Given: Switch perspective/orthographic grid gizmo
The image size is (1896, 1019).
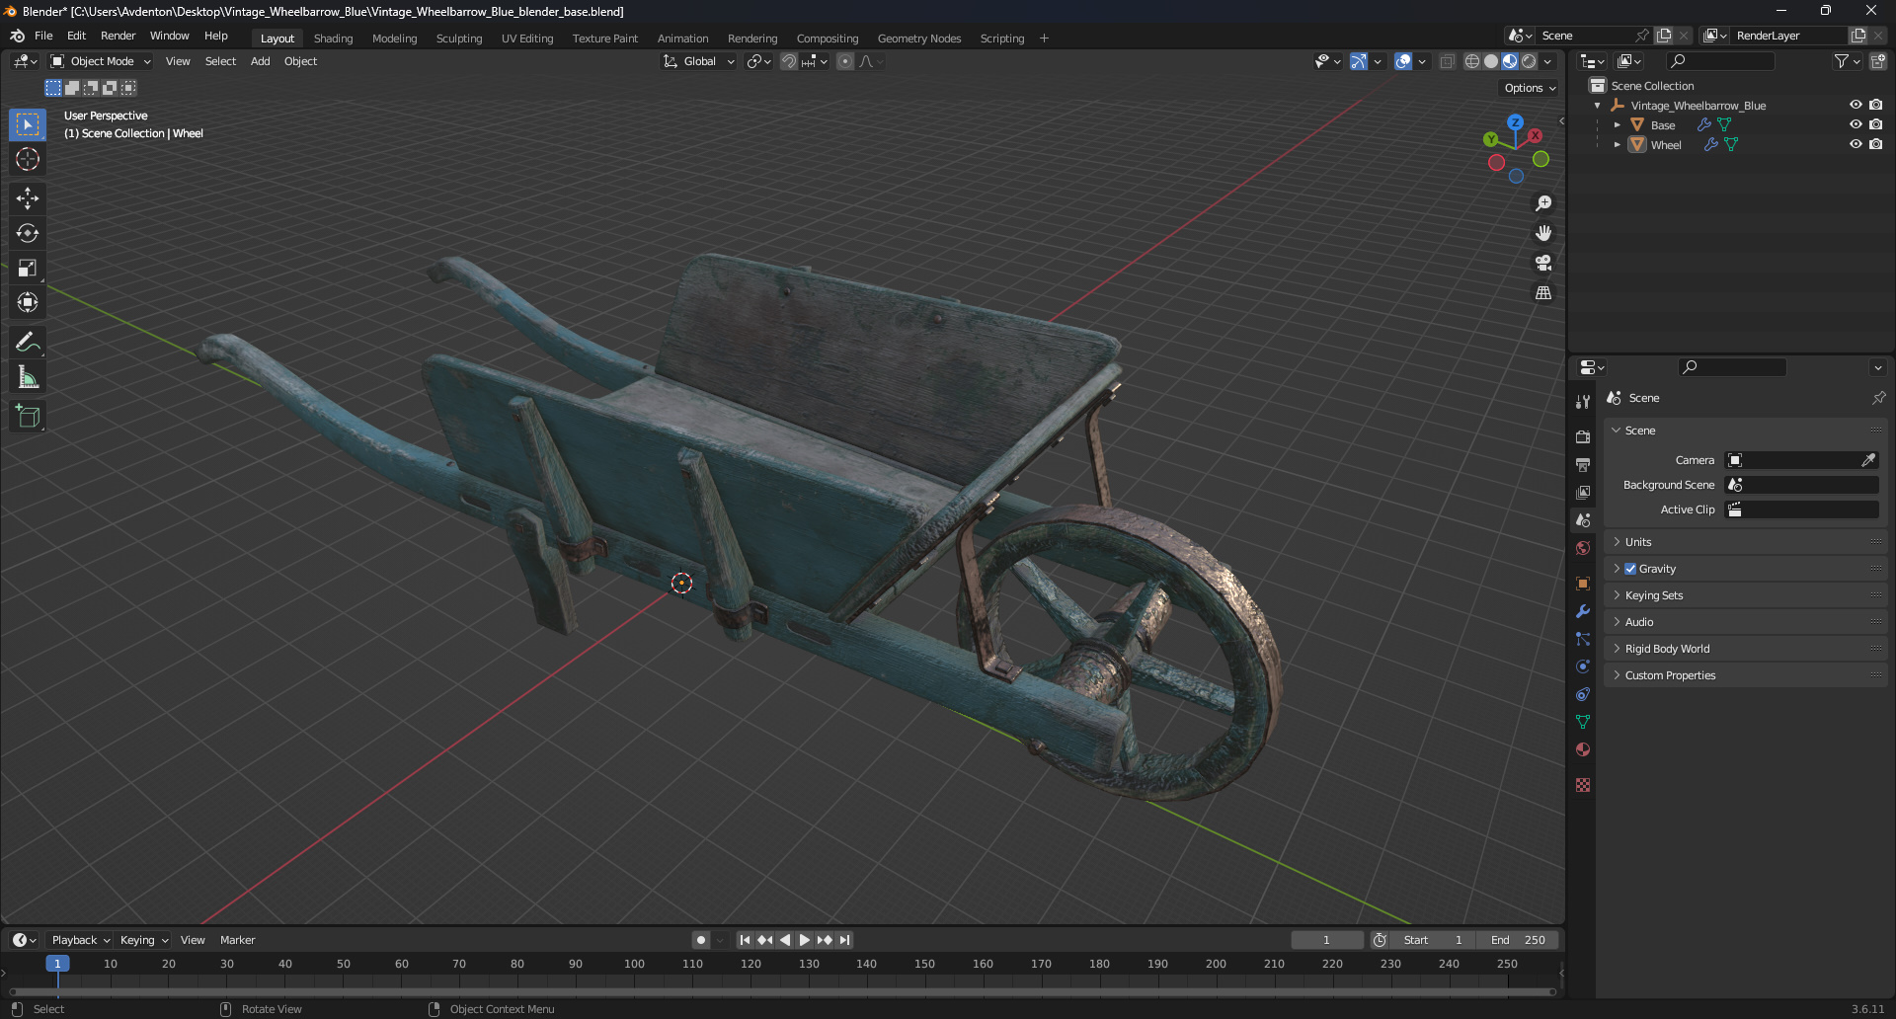Looking at the screenshot, I should (x=1543, y=293).
